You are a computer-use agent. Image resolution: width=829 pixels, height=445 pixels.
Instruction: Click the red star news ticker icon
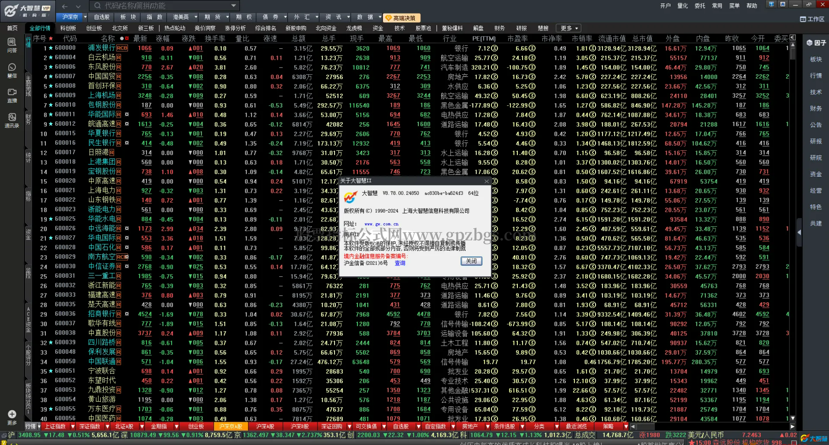coord(691,443)
